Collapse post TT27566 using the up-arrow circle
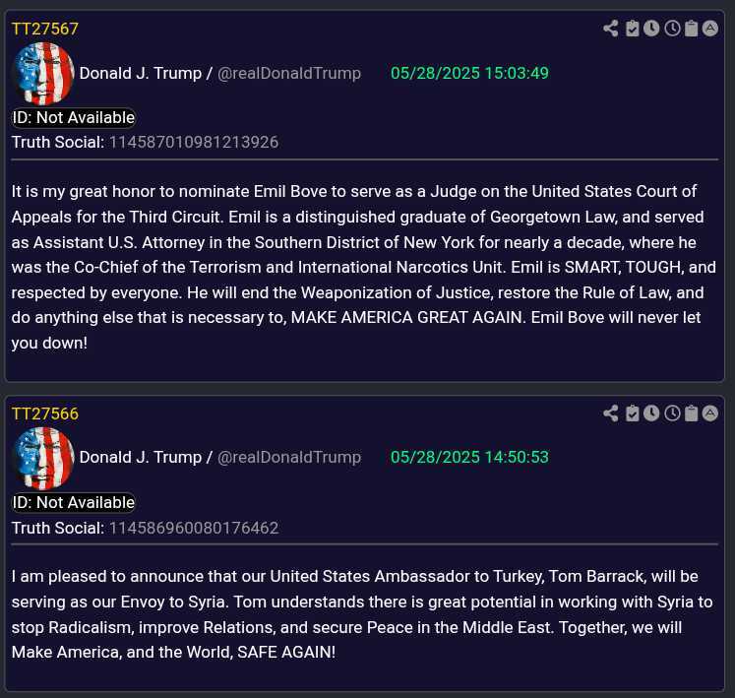735x698 pixels. point(710,413)
